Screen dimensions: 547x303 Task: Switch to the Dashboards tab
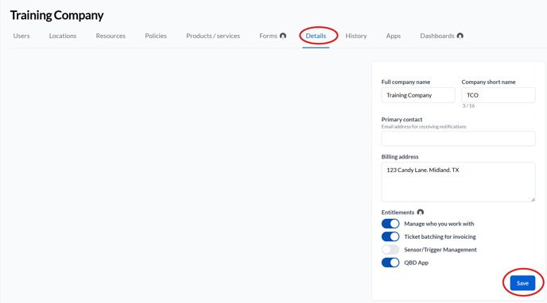[437, 36]
